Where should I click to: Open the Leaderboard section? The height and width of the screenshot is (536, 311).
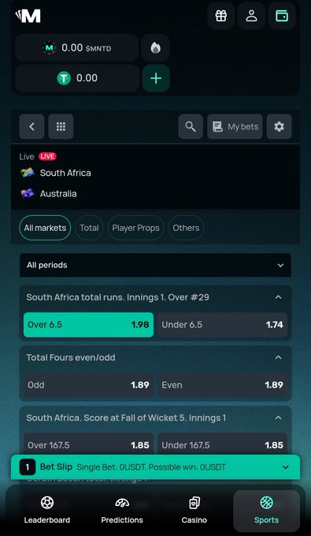(46, 511)
